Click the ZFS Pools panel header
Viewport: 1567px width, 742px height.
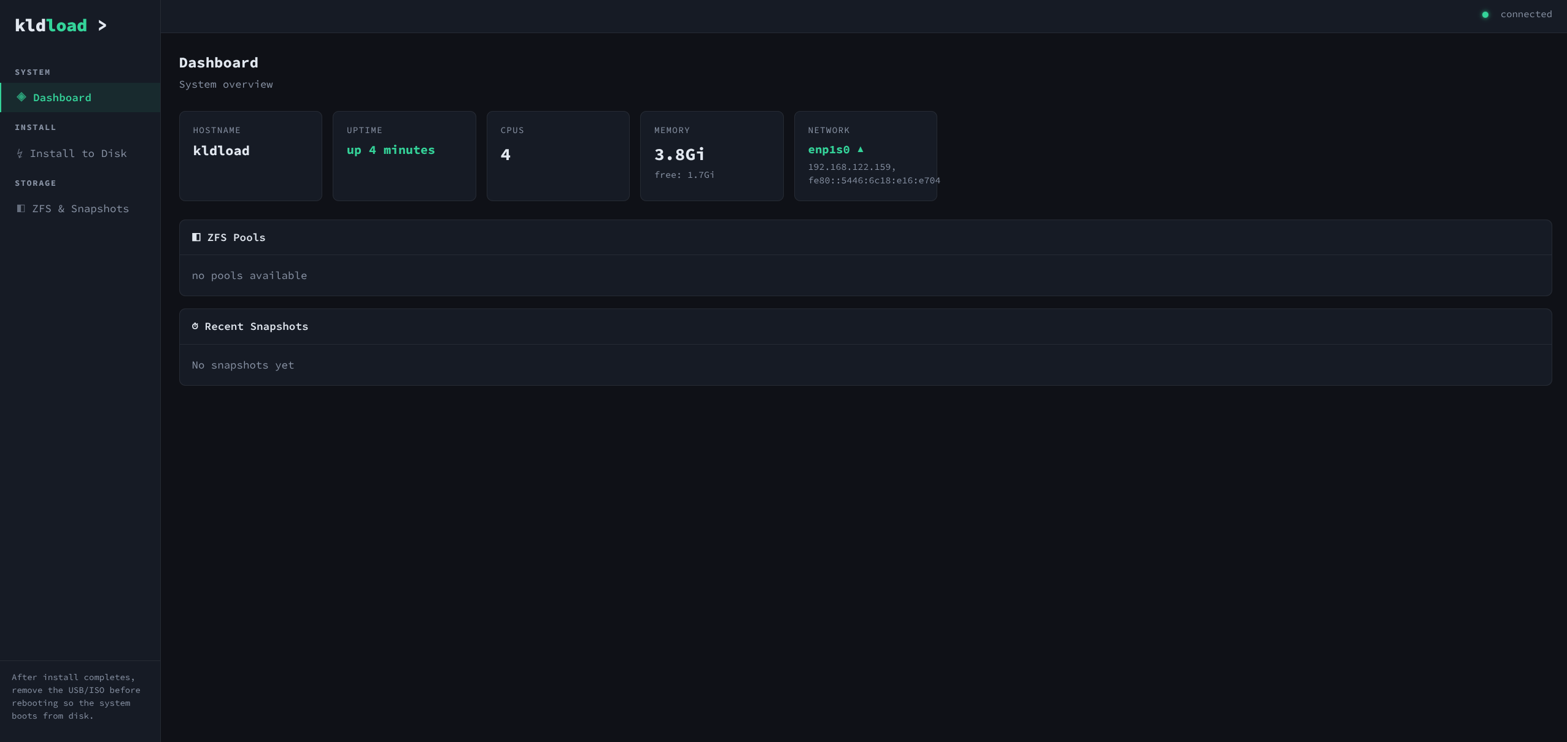(x=236, y=237)
